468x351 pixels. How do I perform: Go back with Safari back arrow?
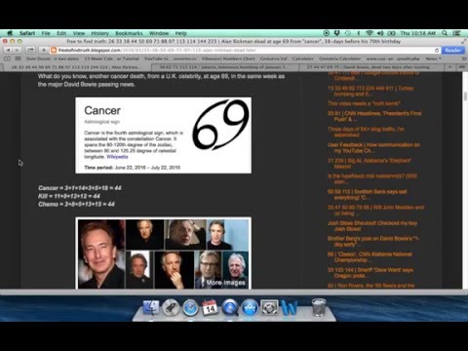9,50
